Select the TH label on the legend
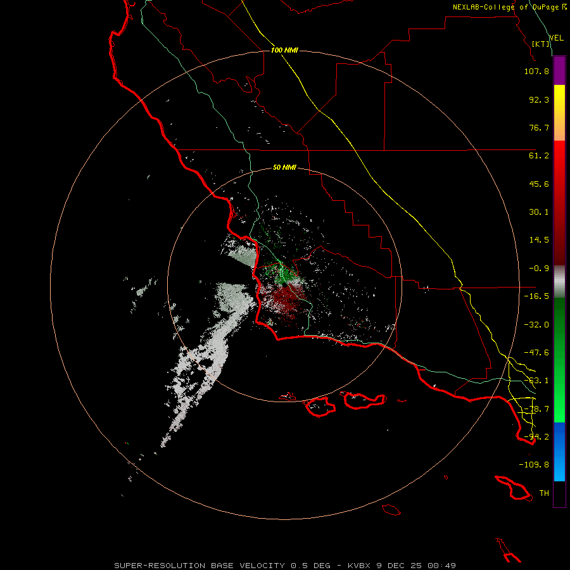 [544, 493]
